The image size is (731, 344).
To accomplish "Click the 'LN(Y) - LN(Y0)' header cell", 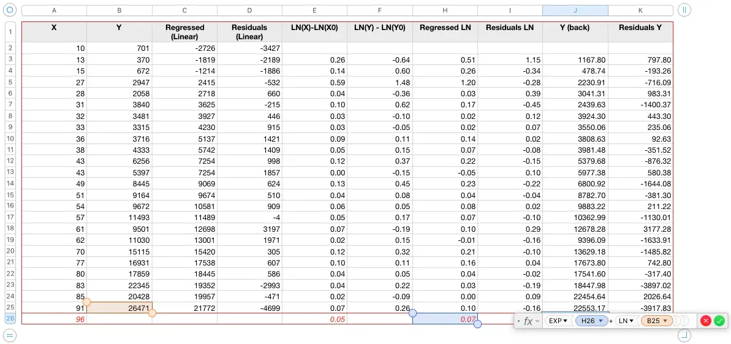I will click(x=380, y=32).
